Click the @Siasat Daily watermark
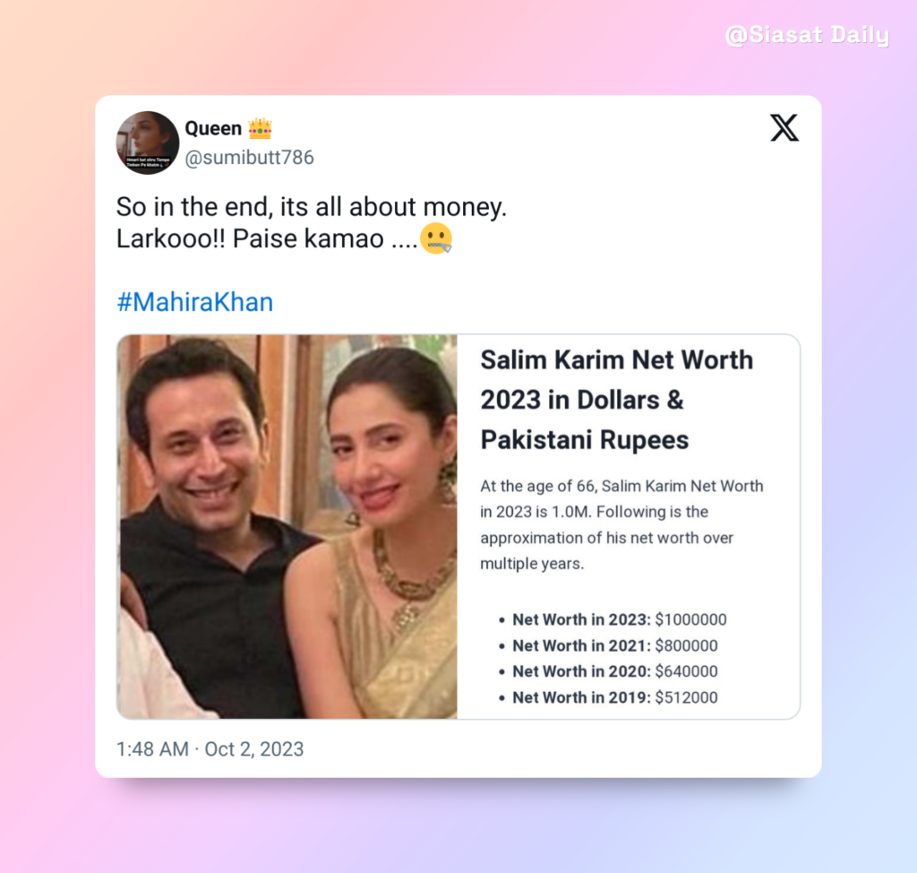917x873 pixels. (x=807, y=35)
